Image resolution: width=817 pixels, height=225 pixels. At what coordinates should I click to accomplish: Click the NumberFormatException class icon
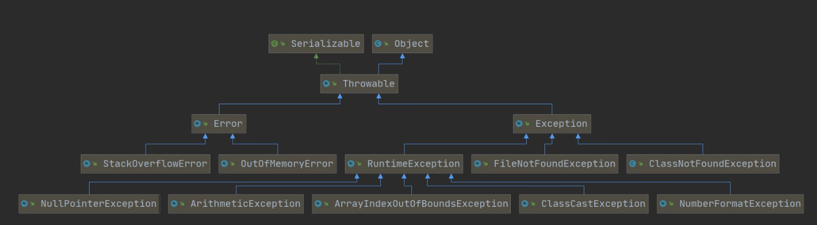coord(663,204)
